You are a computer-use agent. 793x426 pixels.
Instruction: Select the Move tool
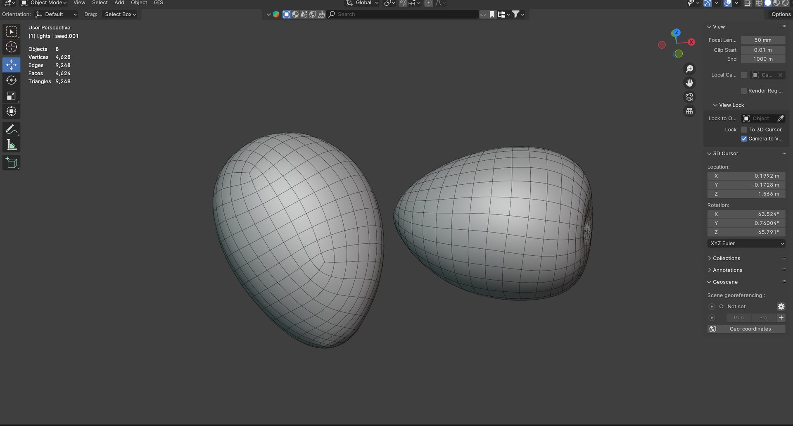(x=11, y=65)
